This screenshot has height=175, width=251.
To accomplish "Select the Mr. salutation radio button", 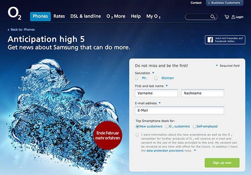I will [x=136, y=78].
